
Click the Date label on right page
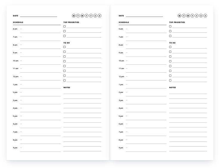click(121, 16)
